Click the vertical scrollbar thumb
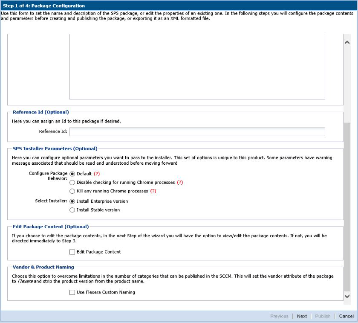 tap(347, 205)
